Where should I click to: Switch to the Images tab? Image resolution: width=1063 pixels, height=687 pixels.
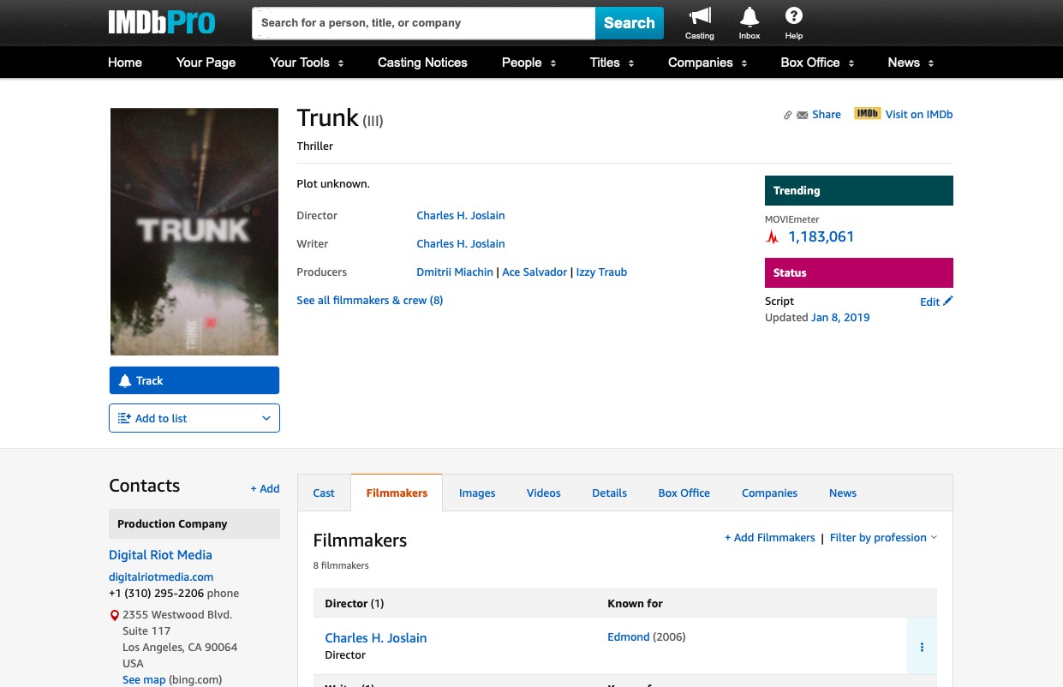coord(477,493)
